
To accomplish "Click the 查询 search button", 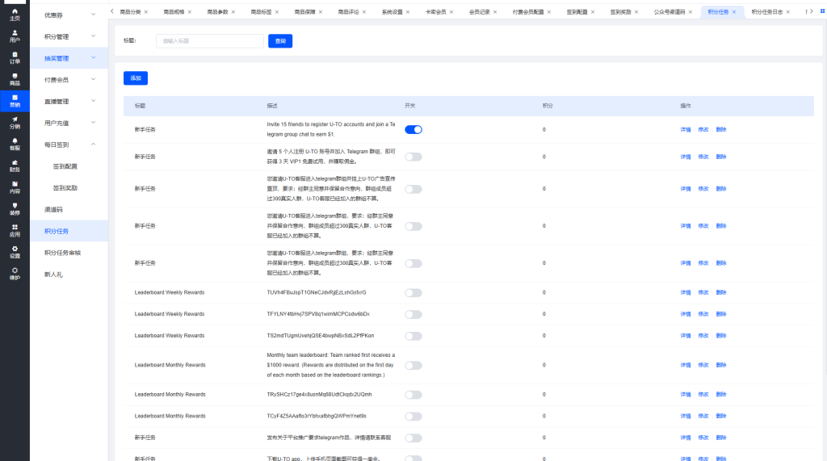I will click(x=280, y=41).
